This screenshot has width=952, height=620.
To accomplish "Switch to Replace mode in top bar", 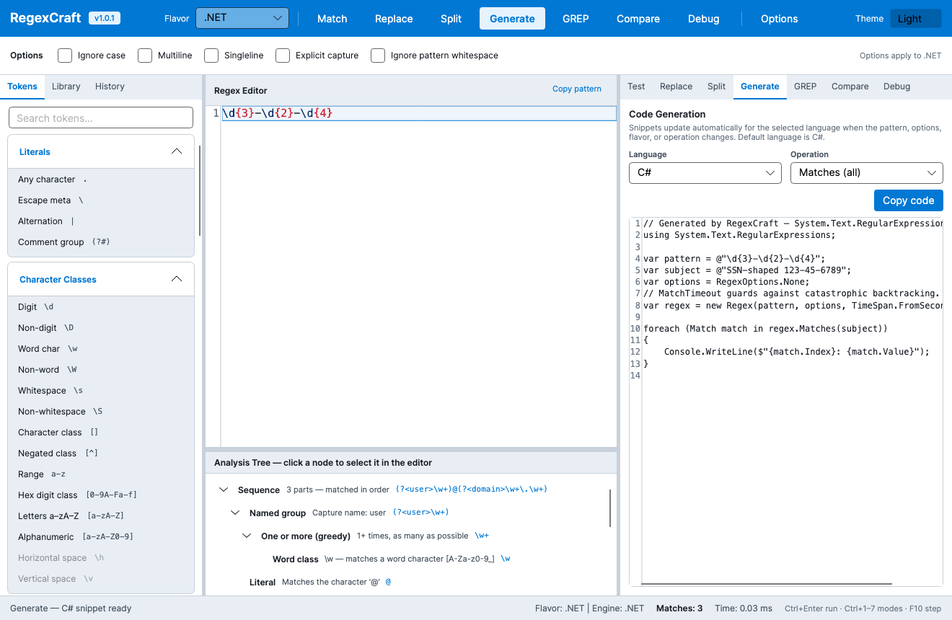I will [x=394, y=19].
